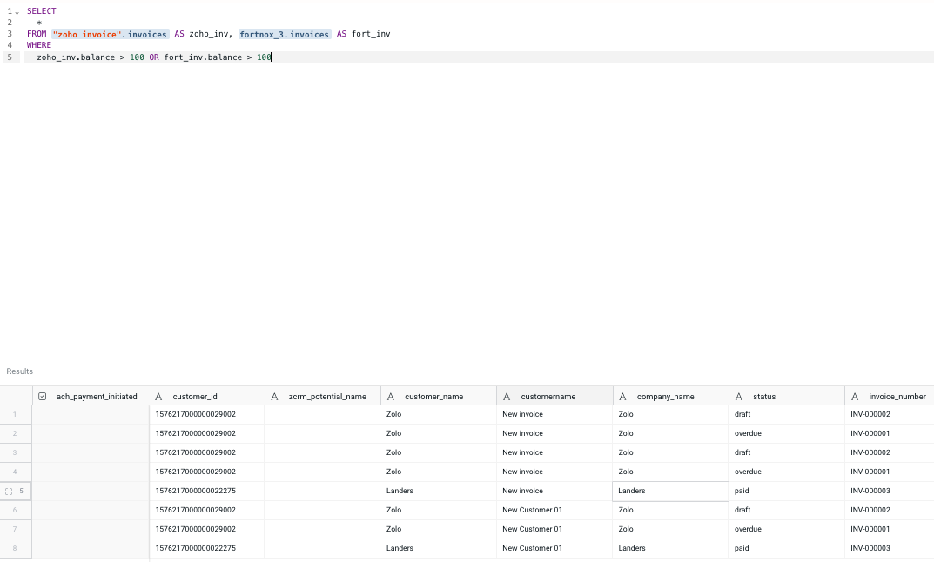
Task: Click 'INV-000003' invoice number in row 8
Action: (x=890, y=548)
